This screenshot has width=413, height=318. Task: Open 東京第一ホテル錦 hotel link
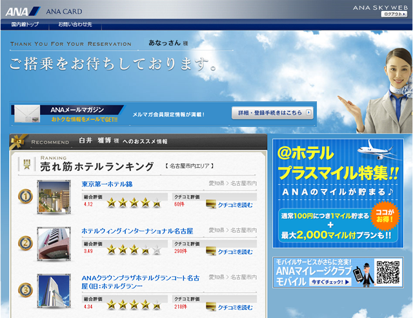(107, 184)
